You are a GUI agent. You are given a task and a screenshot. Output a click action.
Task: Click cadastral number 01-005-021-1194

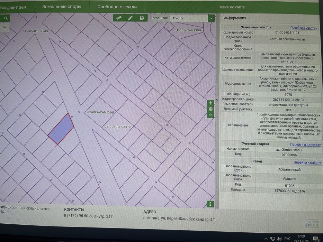pos(287,32)
